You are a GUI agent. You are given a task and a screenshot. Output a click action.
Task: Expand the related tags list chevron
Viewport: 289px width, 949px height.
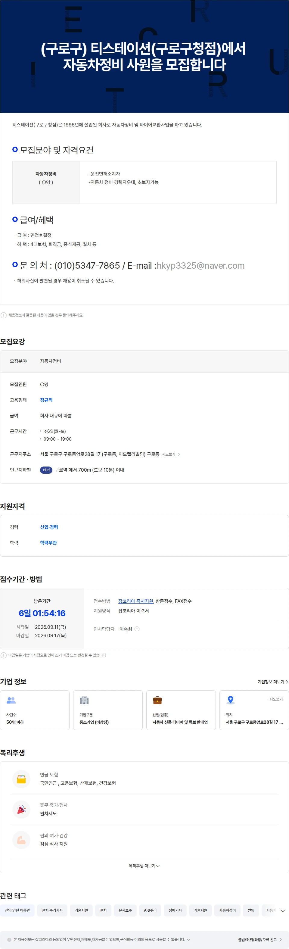282,911
